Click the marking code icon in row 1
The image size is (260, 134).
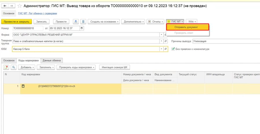tap(23, 86)
